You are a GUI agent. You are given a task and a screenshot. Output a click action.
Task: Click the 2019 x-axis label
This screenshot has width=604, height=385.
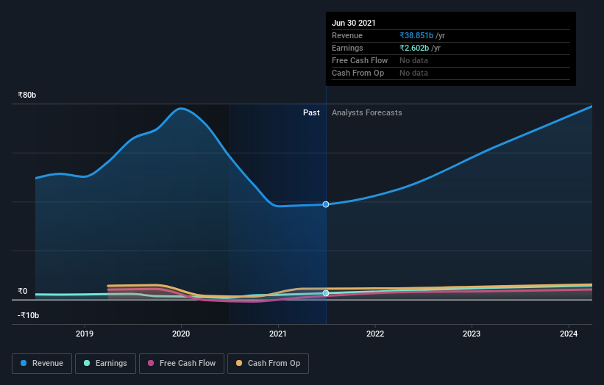(85, 334)
